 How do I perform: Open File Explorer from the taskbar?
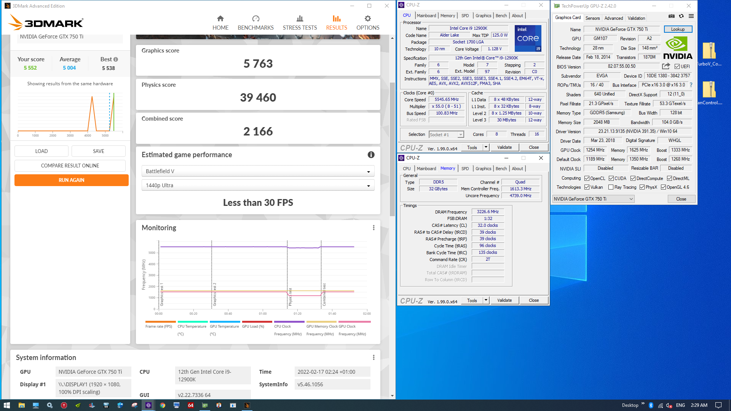[21, 405]
